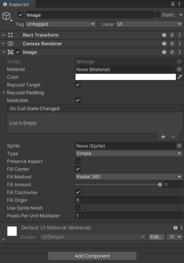Expand the Raycast Padding foldout
Viewport: 184px width, 263px height.
pos(4,92)
